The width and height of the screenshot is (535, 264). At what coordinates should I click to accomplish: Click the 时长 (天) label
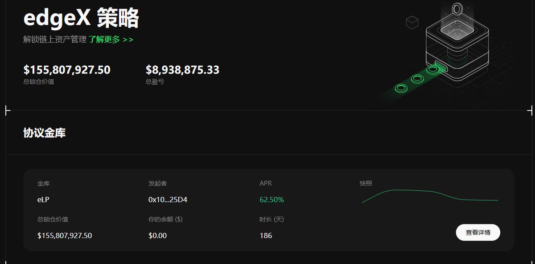(x=272, y=219)
